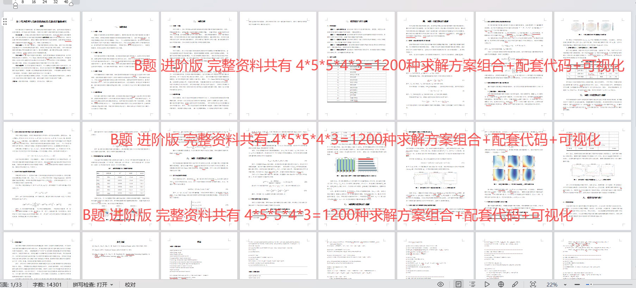Image resolution: width=636 pixels, height=288 pixels.
Task: Switch to page layout view icon
Action: [x=458, y=284]
